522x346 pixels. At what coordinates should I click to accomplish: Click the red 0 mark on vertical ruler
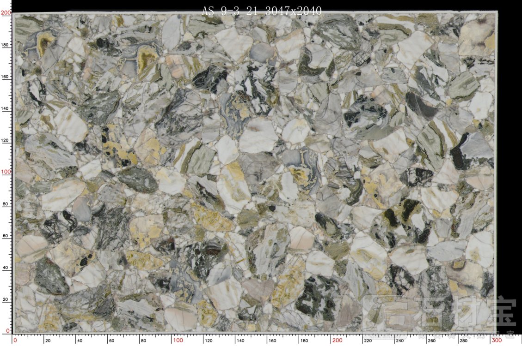pyautogui.click(x=8, y=331)
